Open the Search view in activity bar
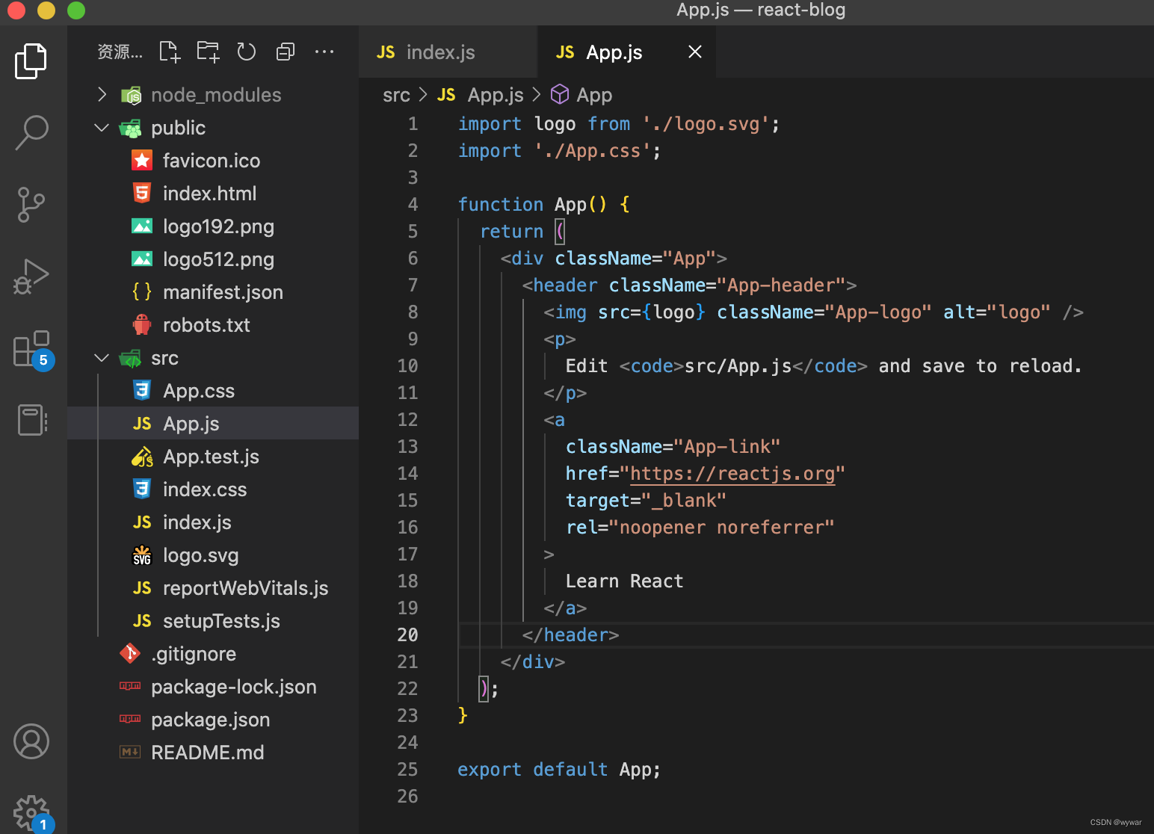This screenshot has width=1154, height=834. click(x=31, y=132)
